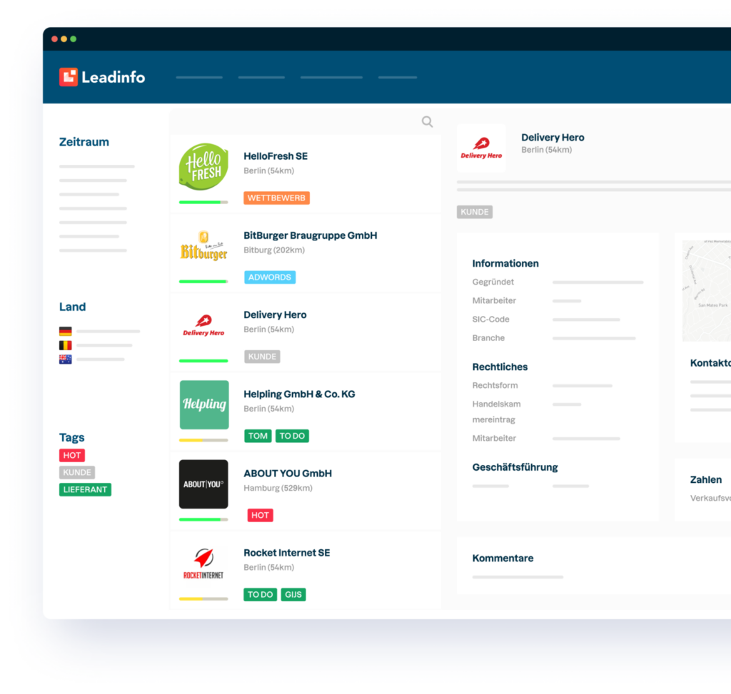
Task: Filter by the Belgian flag
Action: click(66, 345)
